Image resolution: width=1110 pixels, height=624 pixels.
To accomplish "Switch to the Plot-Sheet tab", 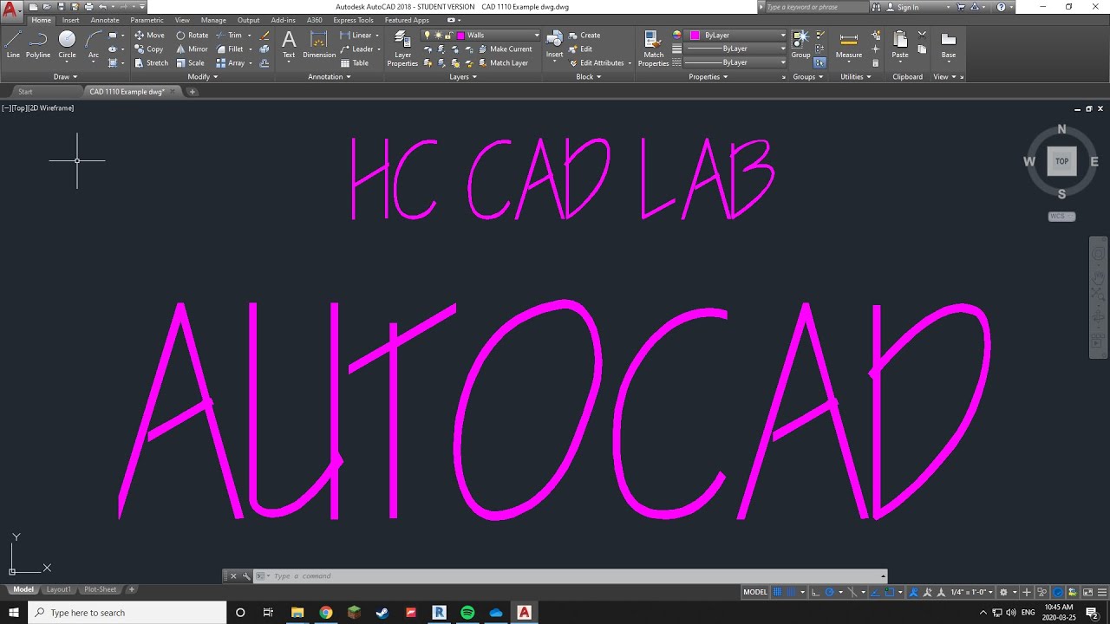I will point(100,589).
